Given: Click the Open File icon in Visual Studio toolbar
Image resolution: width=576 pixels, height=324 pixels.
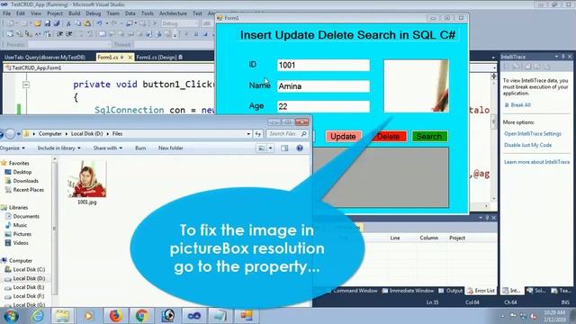Looking at the screenshot, I should pos(38,23).
